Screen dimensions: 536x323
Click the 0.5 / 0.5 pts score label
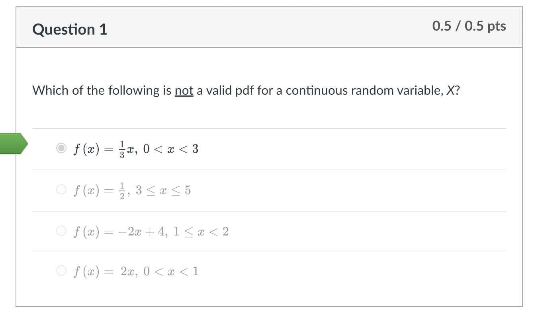[x=469, y=26]
